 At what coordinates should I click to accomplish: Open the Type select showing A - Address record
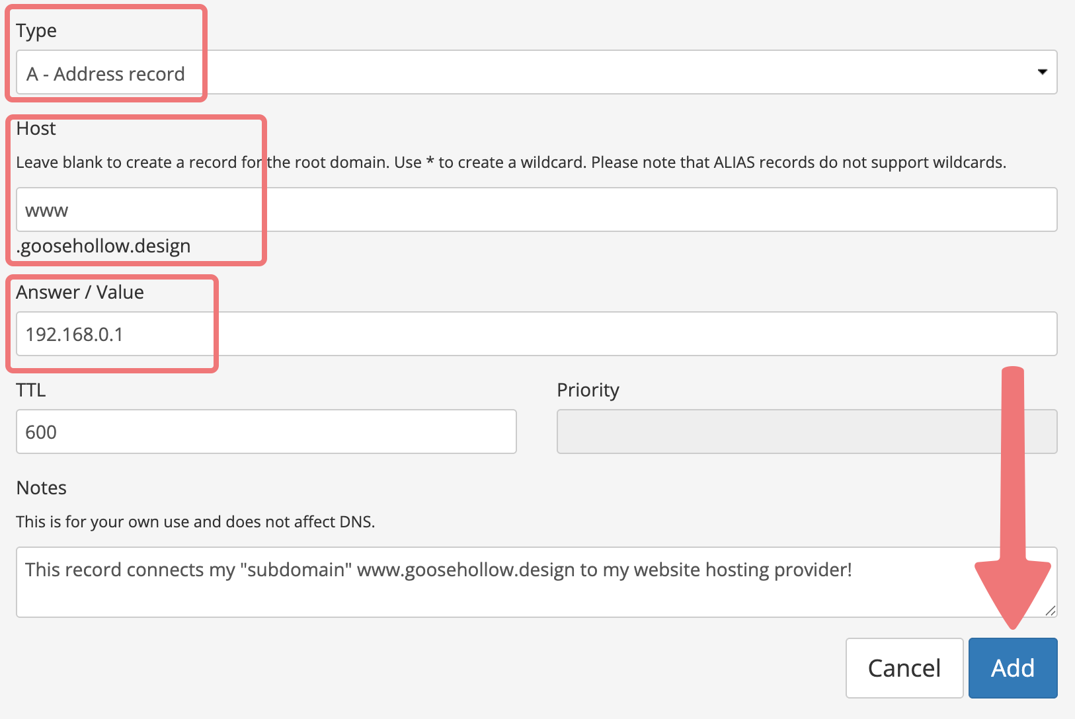click(x=536, y=72)
